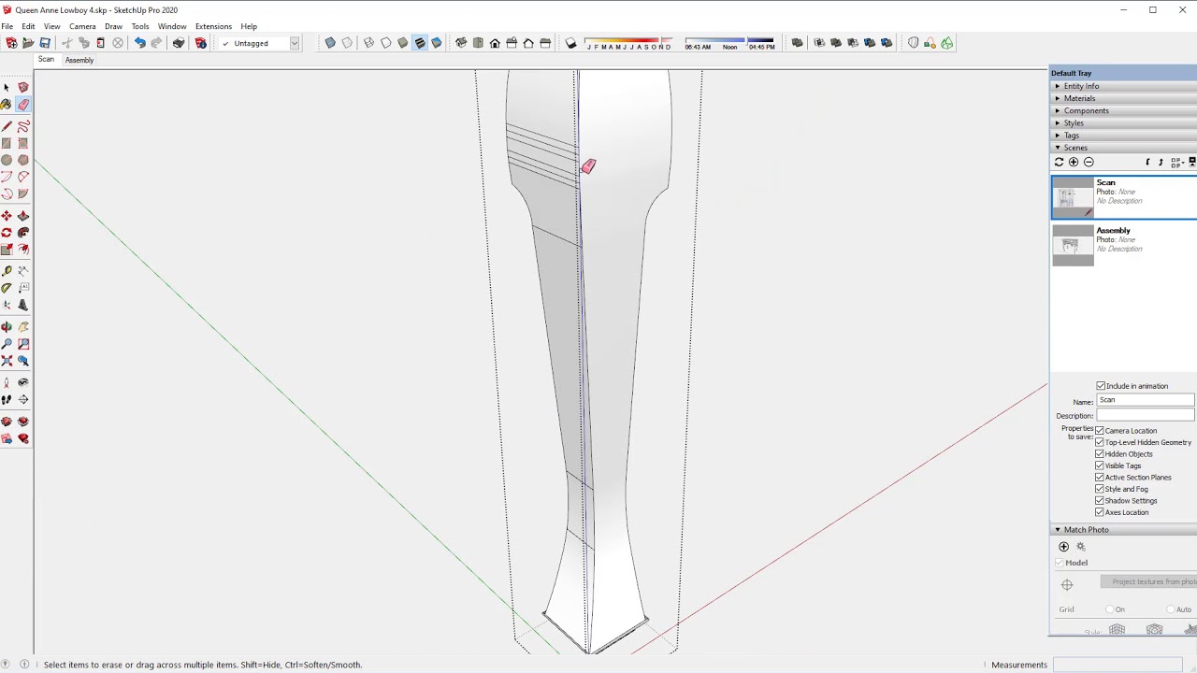1197x673 pixels.
Task: Toggle Axes Location checkbox
Action: tap(1100, 512)
